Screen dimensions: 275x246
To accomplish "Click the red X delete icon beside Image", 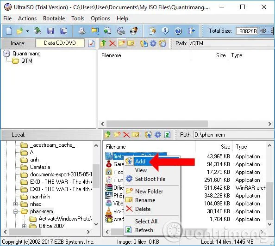I will (112, 43).
